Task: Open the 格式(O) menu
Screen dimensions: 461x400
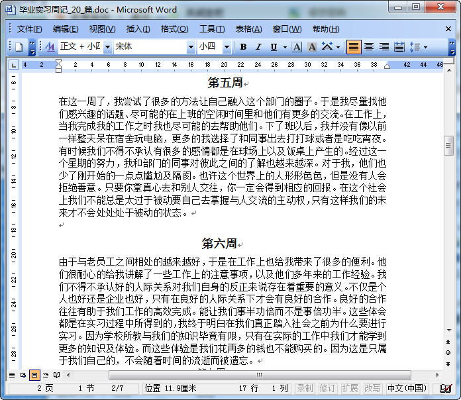Action: [174, 28]
